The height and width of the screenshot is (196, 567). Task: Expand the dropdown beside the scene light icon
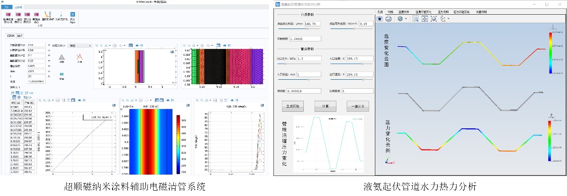[407, 19]
